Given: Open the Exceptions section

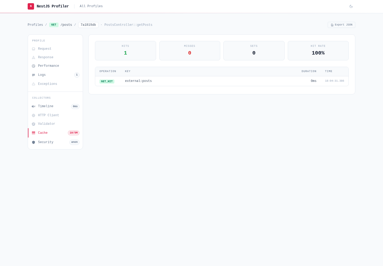Looking at the screenshot, I should point(55,84).
